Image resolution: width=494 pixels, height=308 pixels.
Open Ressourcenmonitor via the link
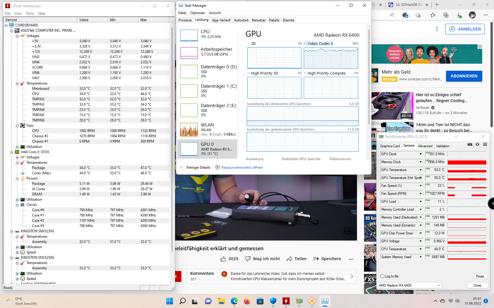tap(242, 167)
